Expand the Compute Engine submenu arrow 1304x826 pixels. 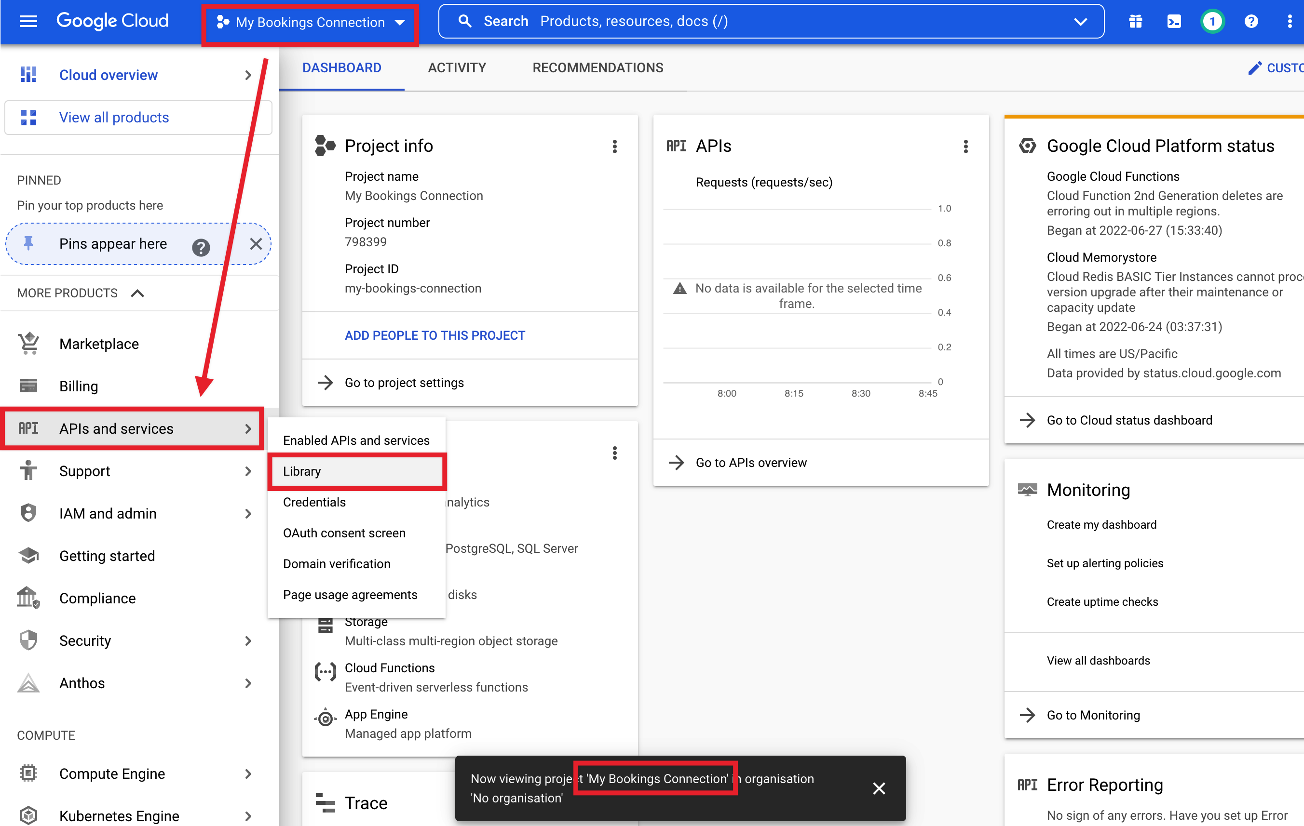[248, 773]
